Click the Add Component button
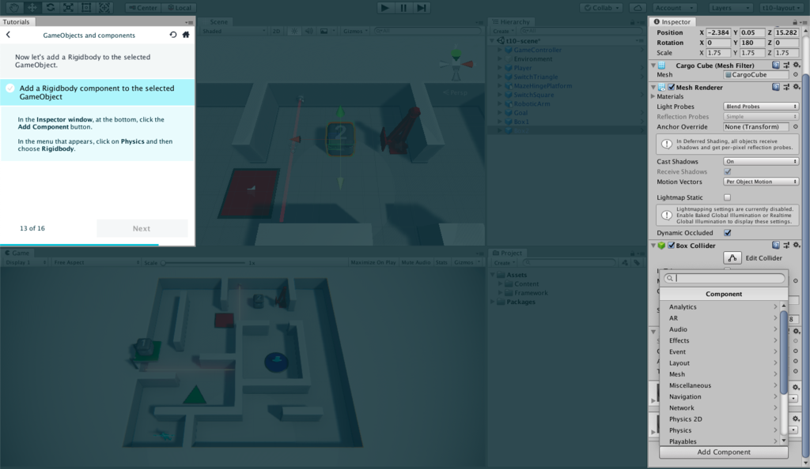Image resolution: width=810 pixels, height=469 pixels. tap(724, 452)
